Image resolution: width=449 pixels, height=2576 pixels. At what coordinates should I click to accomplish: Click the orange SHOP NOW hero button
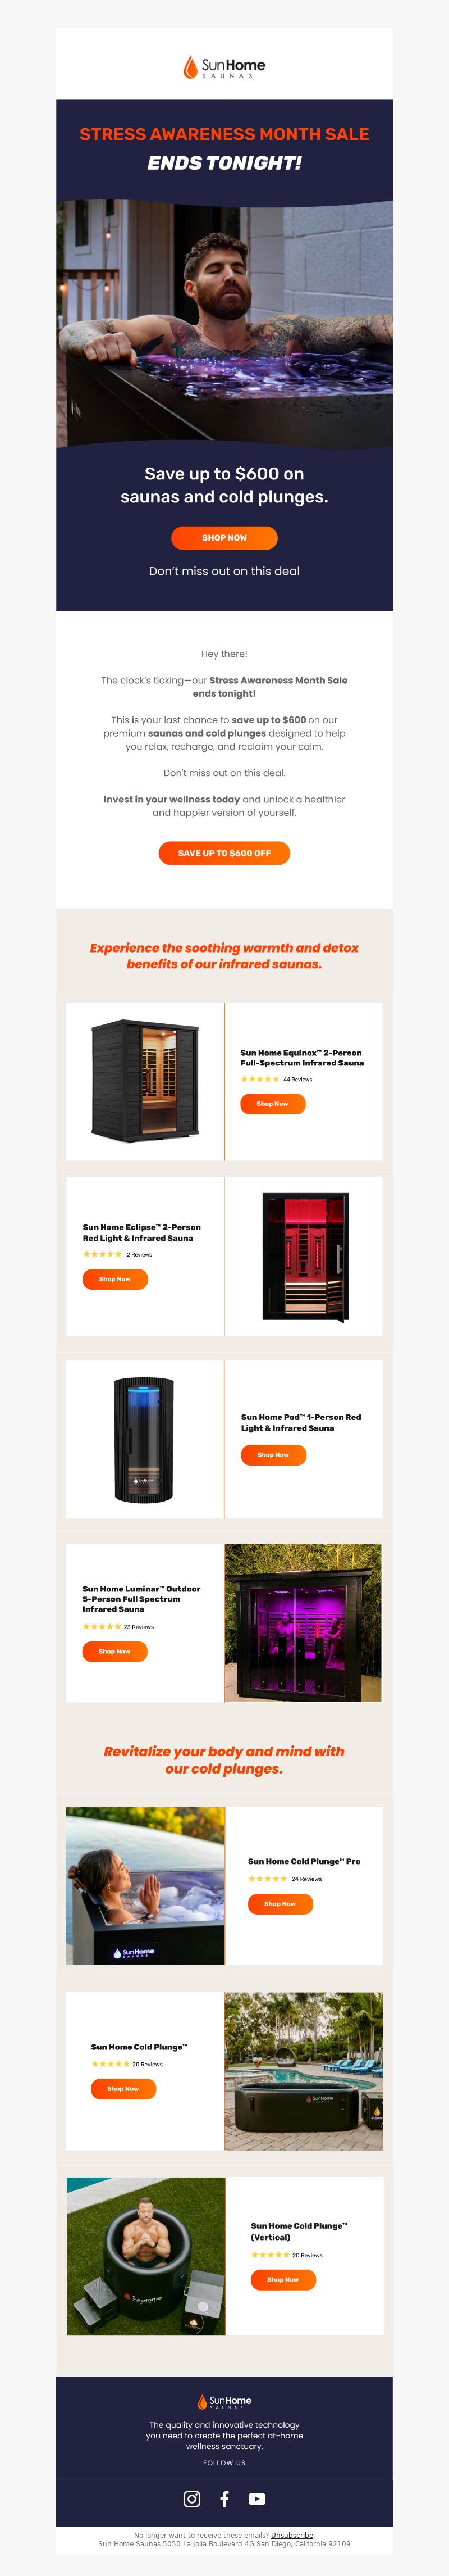coord(224,537)
